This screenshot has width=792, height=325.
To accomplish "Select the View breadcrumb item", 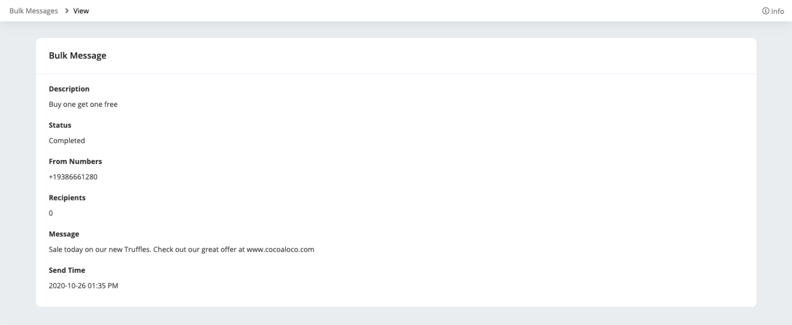I will coord(81,11).
